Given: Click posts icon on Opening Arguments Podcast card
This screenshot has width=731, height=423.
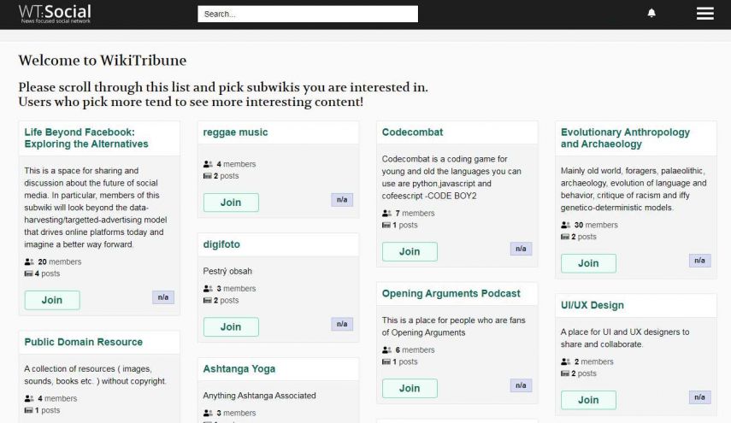Looking at the screenshot, I should click(386, 362).
